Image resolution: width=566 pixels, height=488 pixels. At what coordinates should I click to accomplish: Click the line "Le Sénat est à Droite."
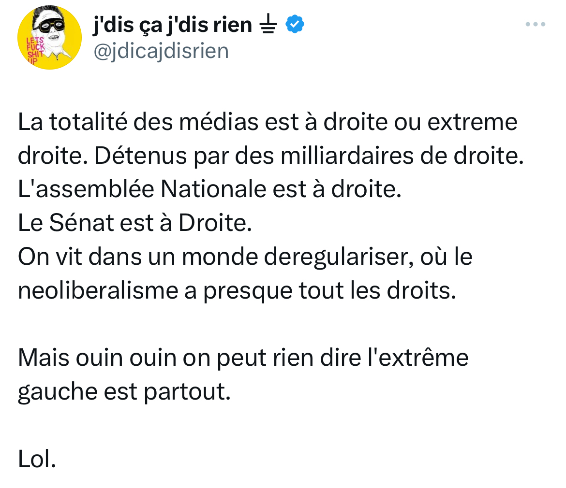[135, 223]
